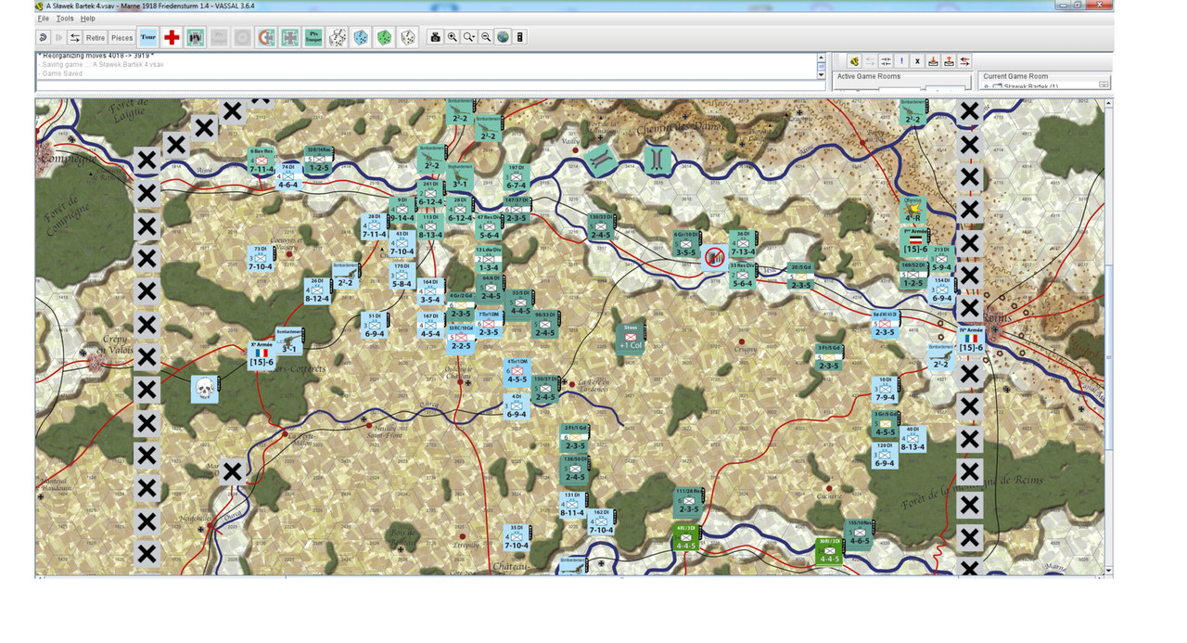Click the inbox download arrow icon
Image resolution: width=1187 pixels, height=643 pixels.
tap(933, 61)
